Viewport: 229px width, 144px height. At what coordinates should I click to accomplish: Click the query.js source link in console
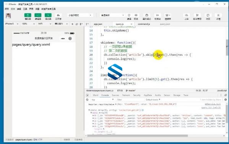pyautogui.click(x=211, y=108)
